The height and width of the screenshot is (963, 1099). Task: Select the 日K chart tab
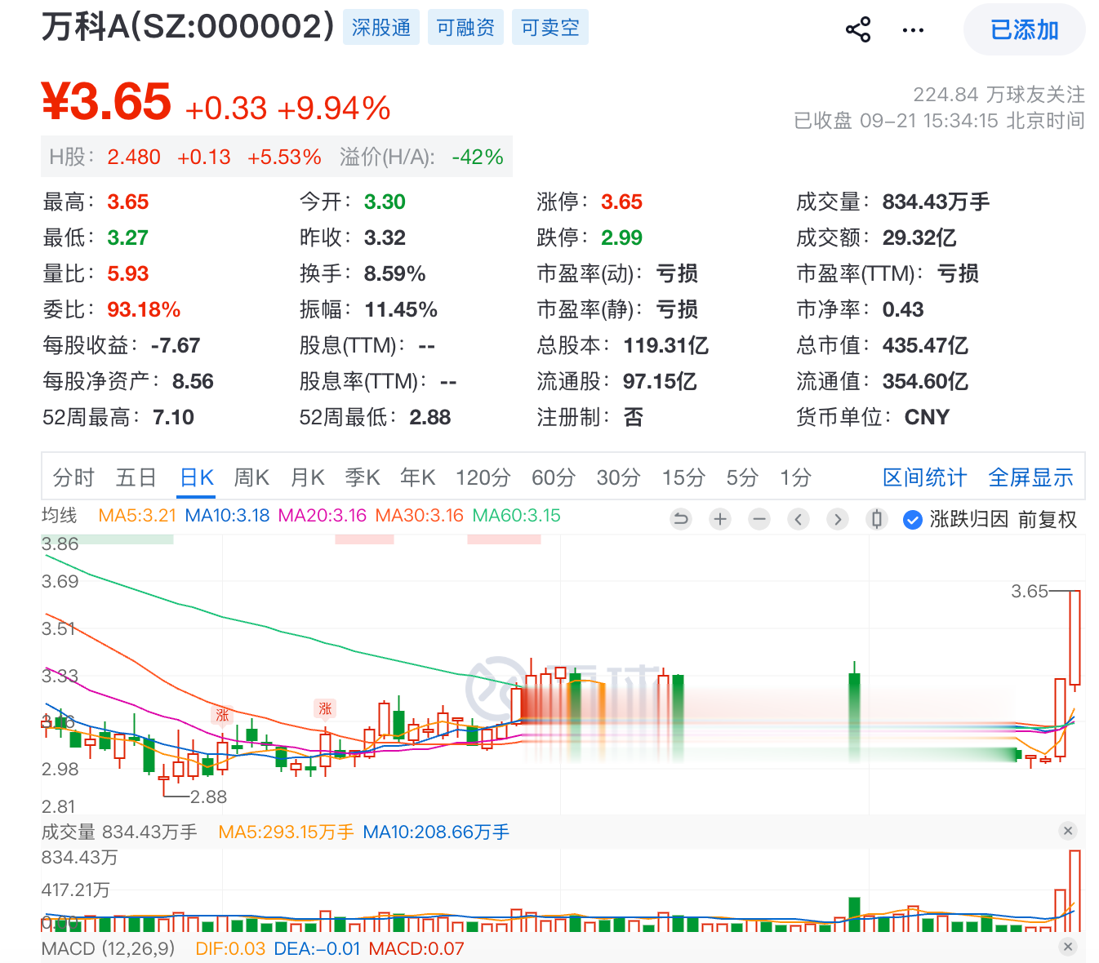pos(197,477)
